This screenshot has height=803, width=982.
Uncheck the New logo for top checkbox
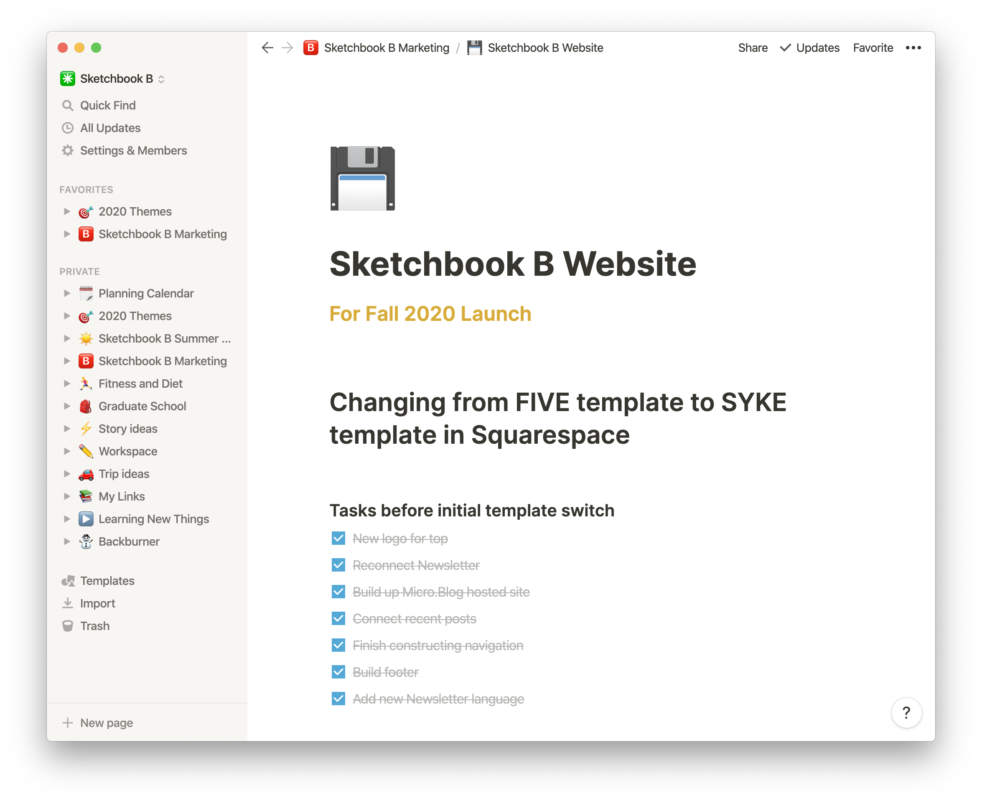click(338, 539)
